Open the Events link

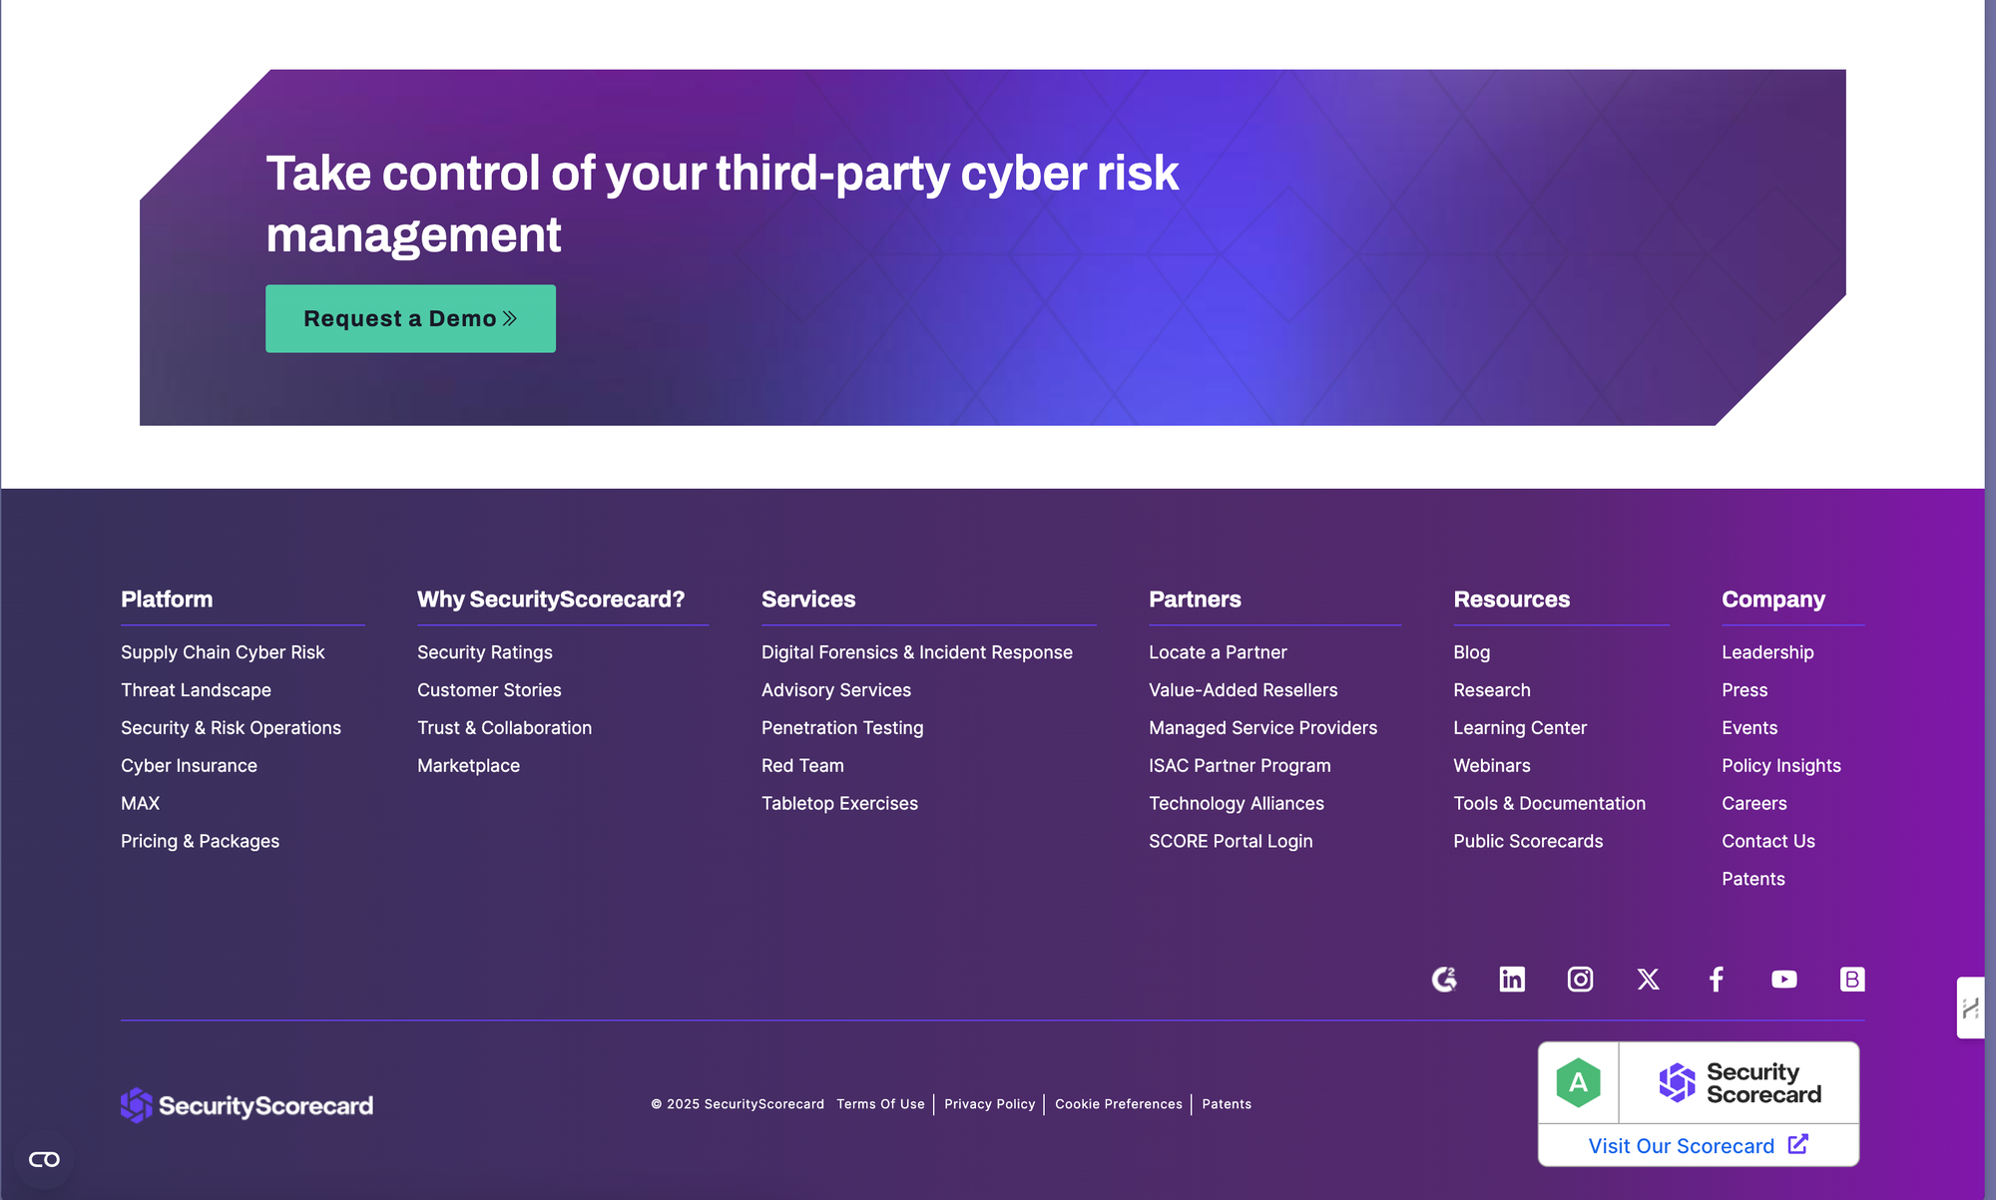click(x=1749, y=728)
